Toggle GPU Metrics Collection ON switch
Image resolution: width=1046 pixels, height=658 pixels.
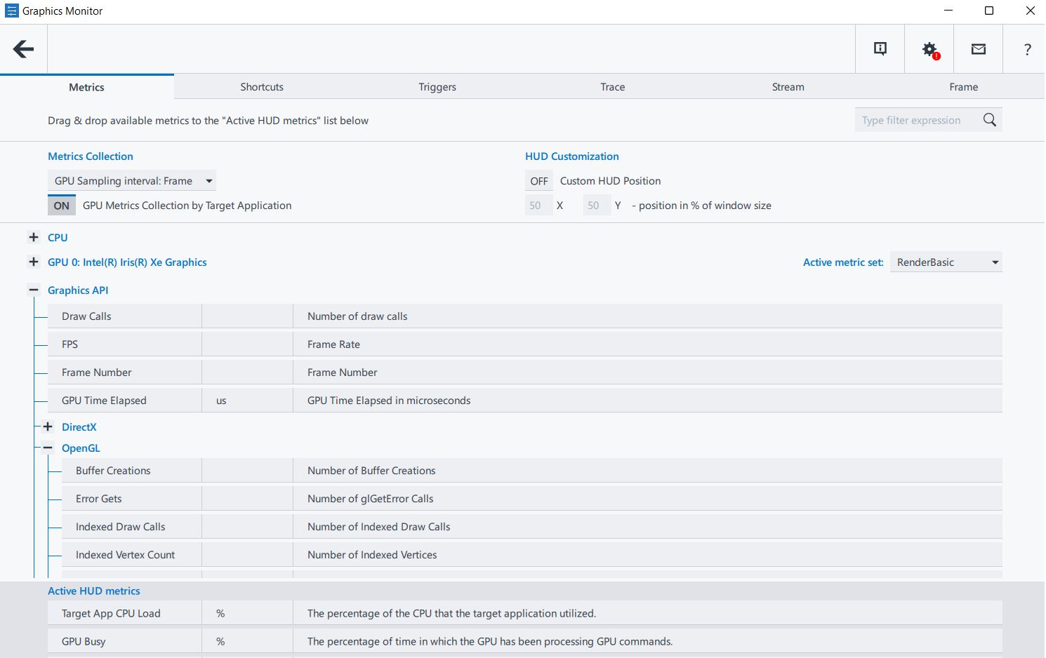(x=62, y=206)
